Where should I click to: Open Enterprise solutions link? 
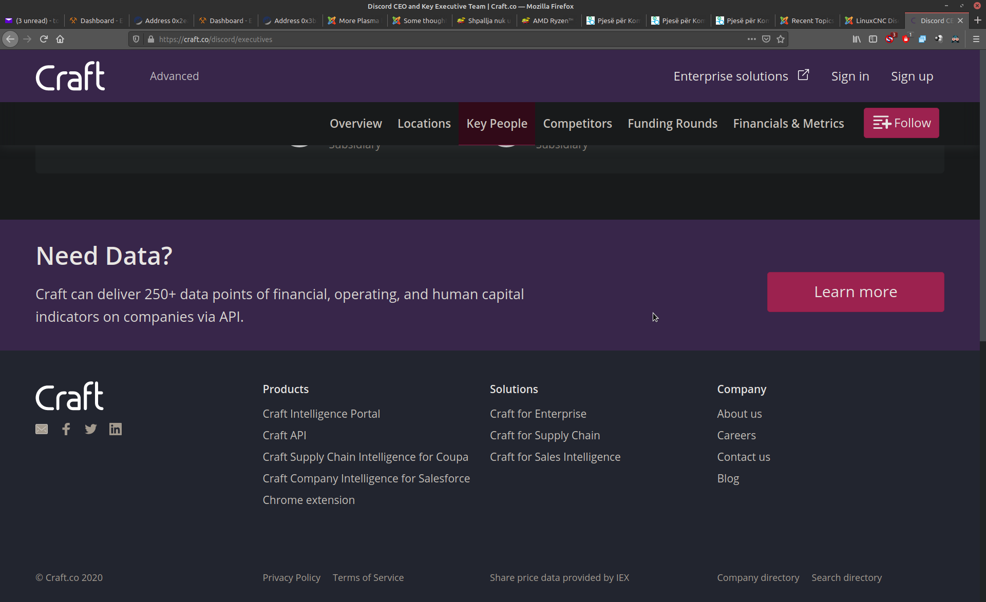click(x=741, y=76)
